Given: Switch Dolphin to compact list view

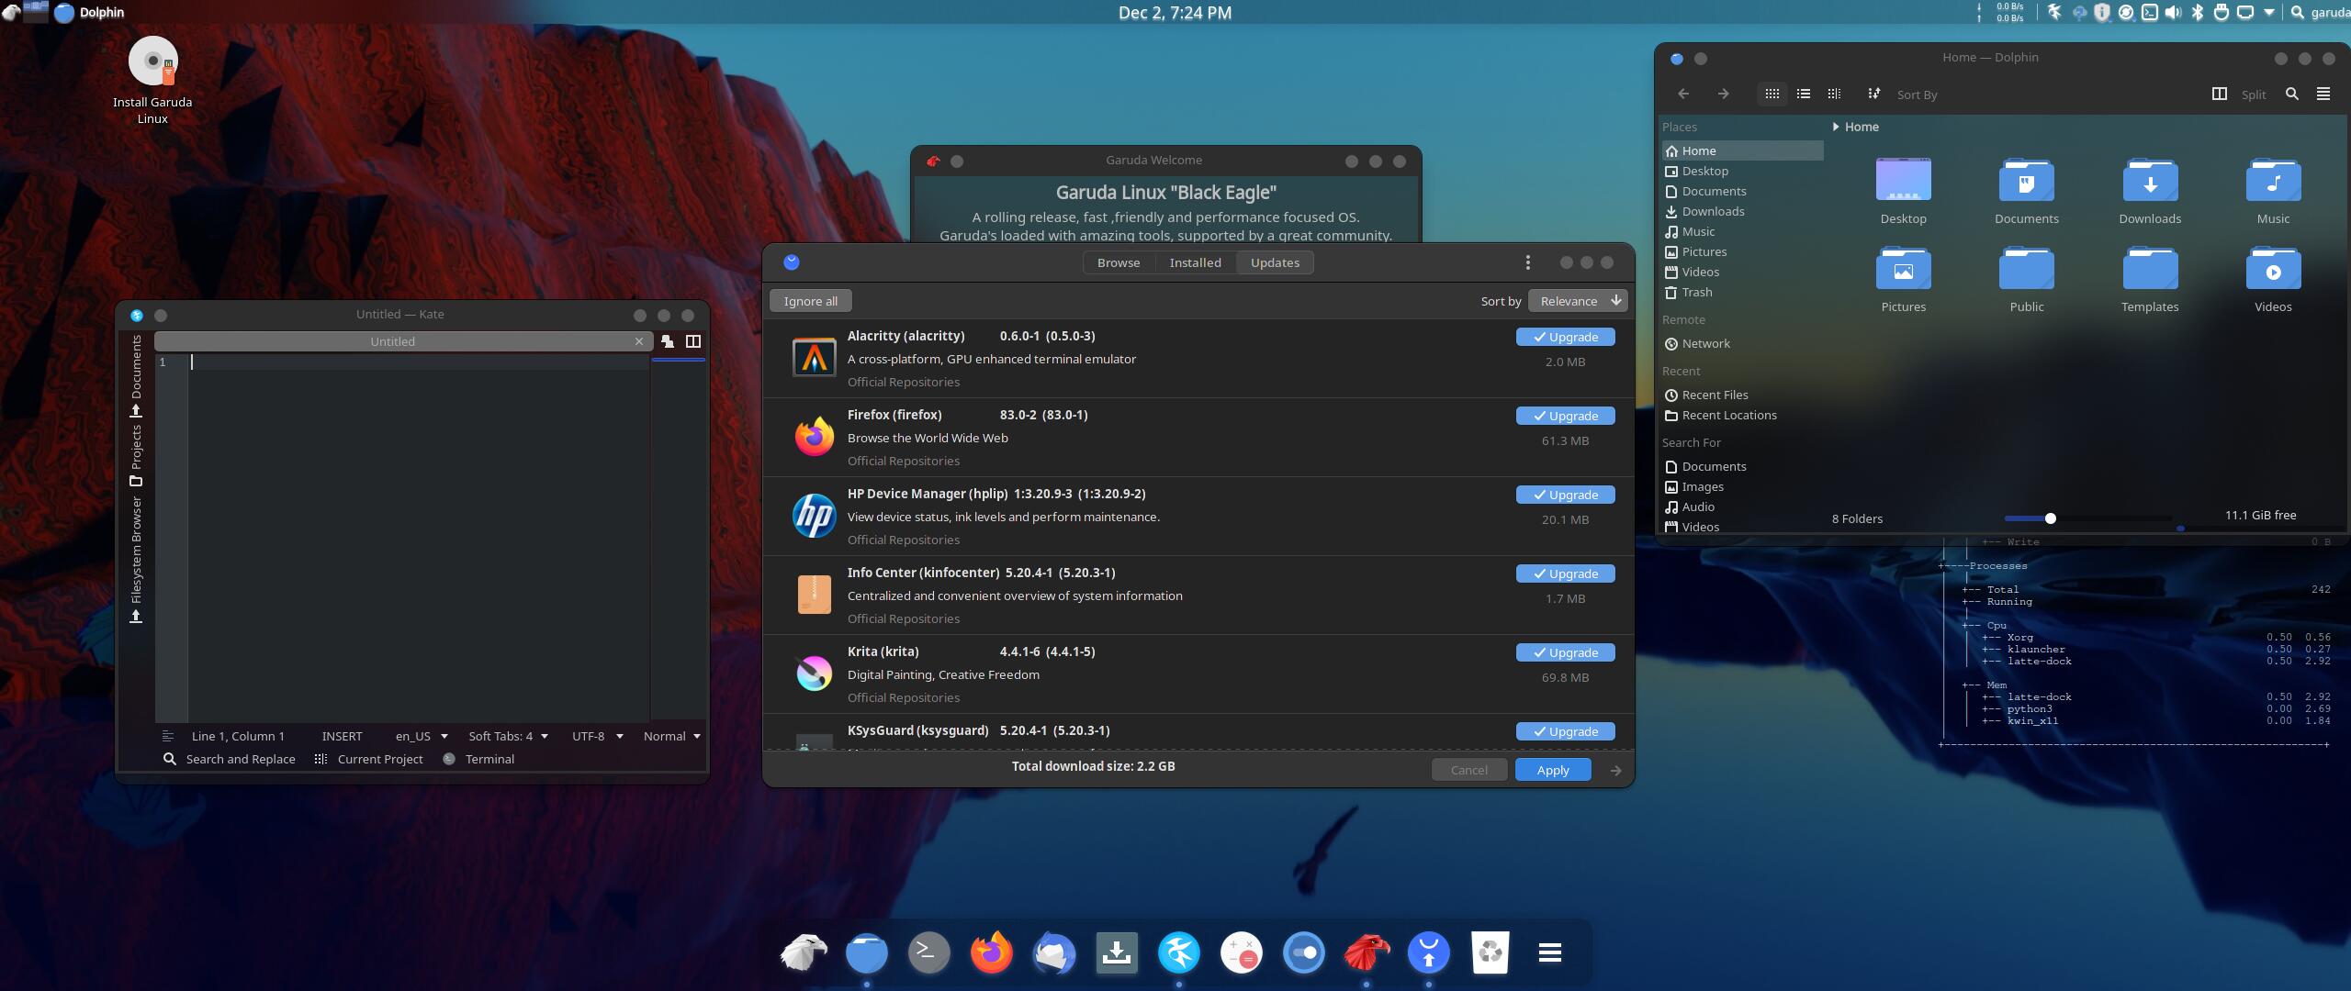Looking at the screenshot, I should pyautogui.click(x=1803, y=94).
